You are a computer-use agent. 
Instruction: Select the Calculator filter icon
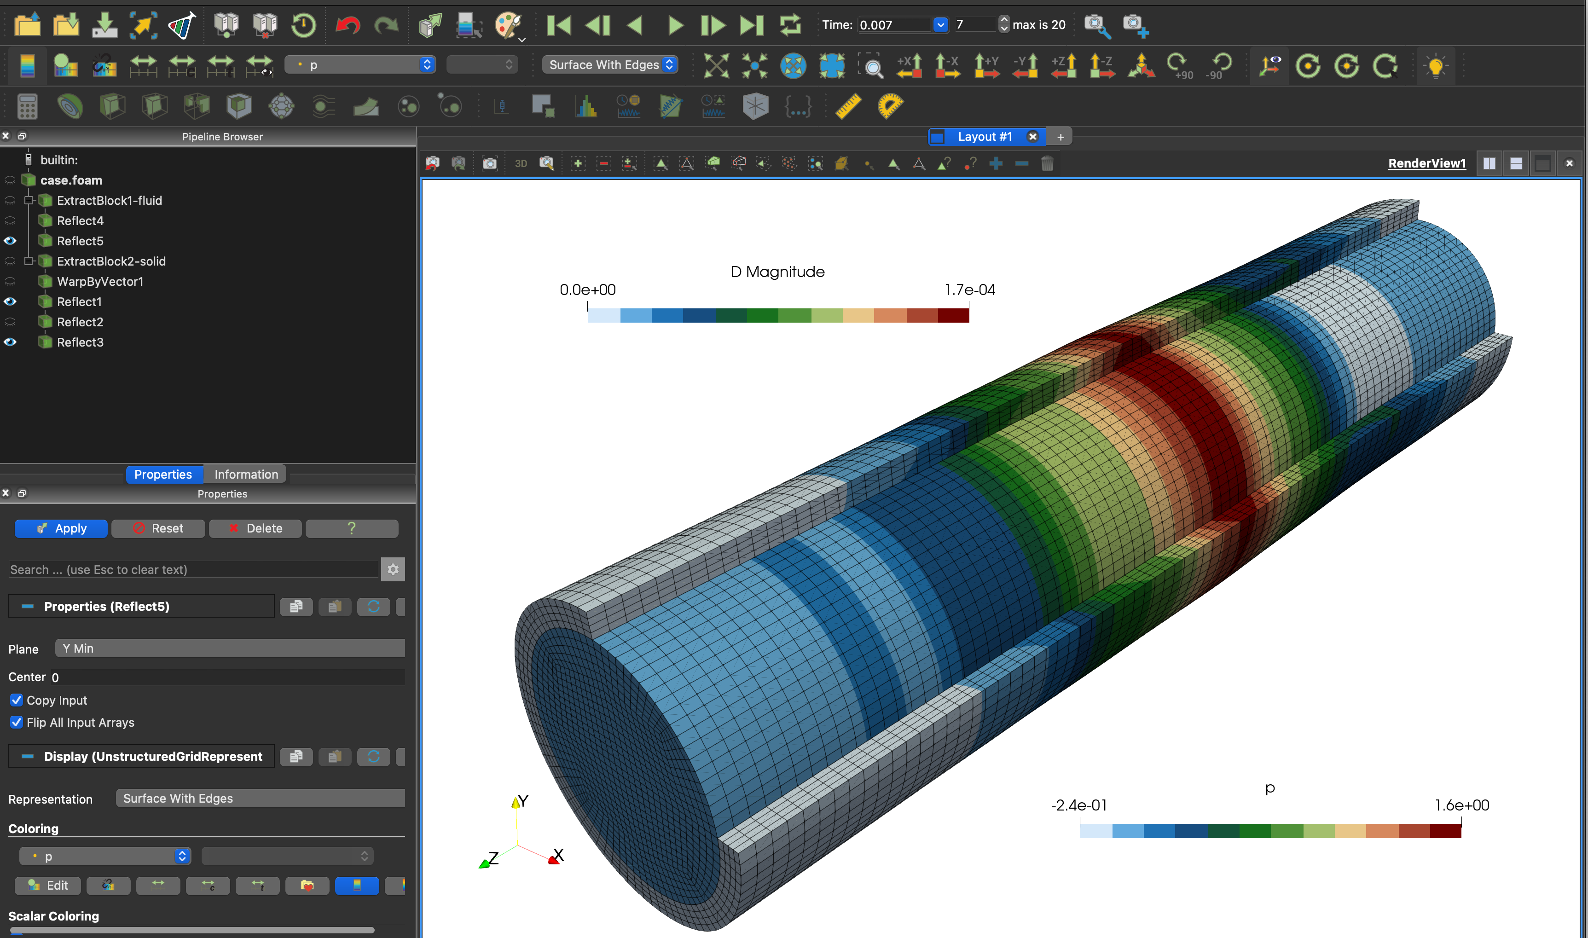(x=28, y=106)
